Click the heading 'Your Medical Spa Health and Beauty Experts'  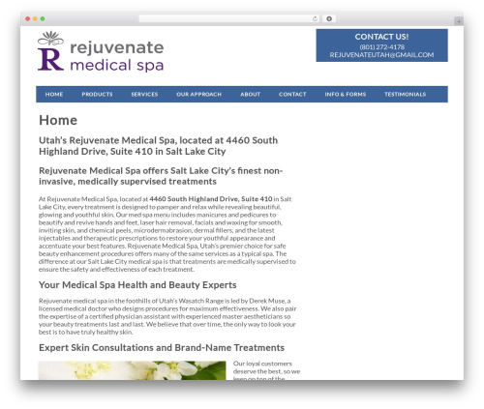click(137, 285)
